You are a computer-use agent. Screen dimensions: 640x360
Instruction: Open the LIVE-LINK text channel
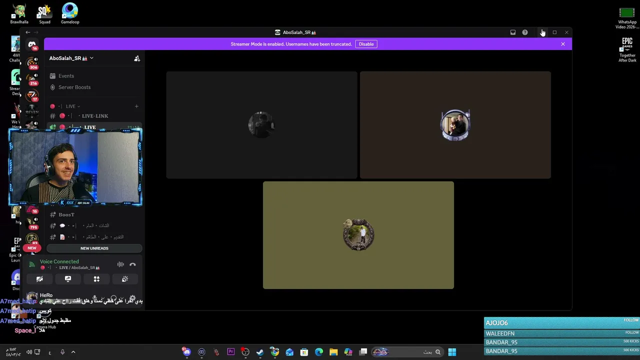pos(94,116)
